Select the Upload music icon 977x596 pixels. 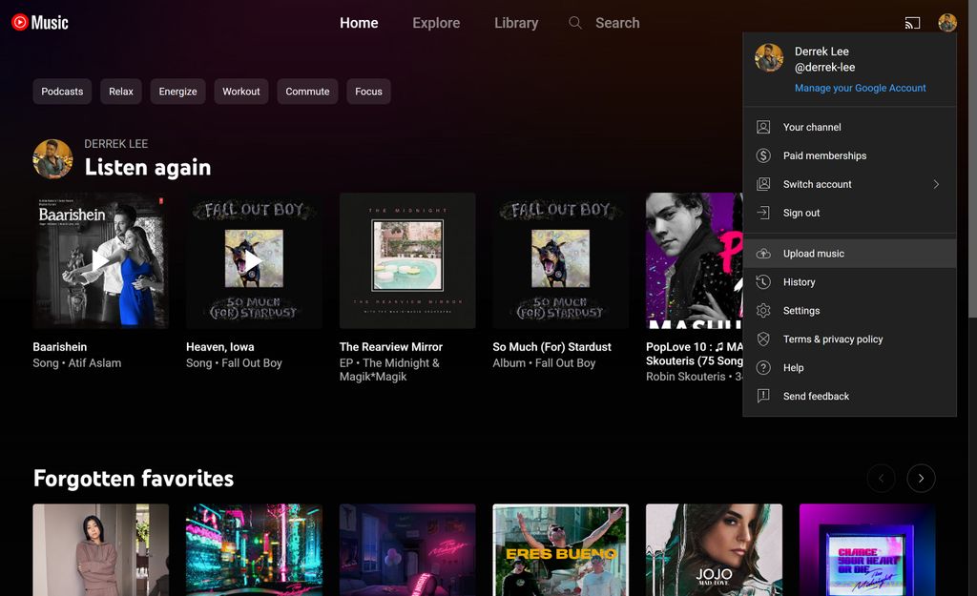(x=762, y=253)
